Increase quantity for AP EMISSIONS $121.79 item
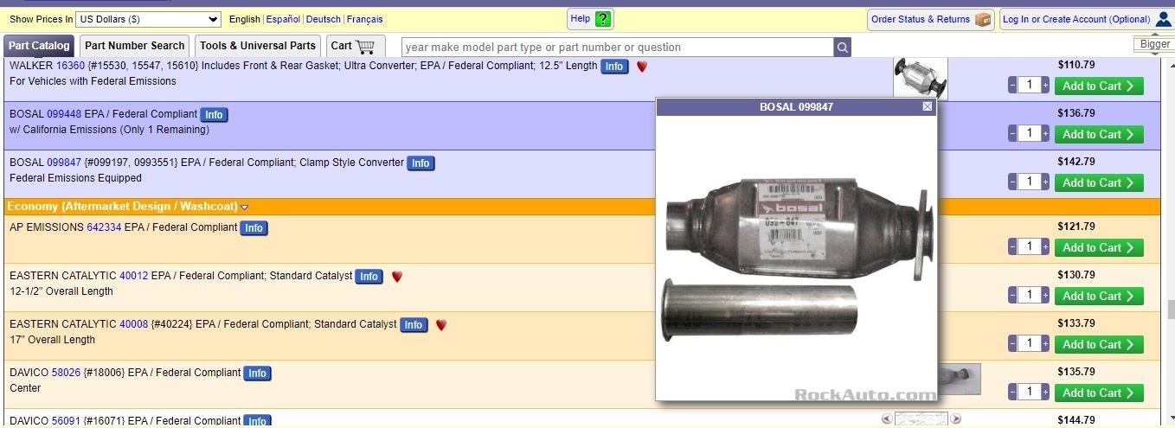 [1045, 246]
